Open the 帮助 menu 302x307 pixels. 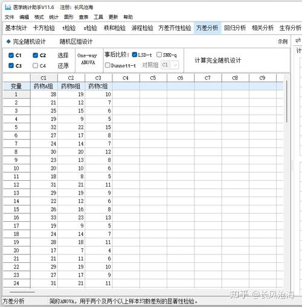128,17
